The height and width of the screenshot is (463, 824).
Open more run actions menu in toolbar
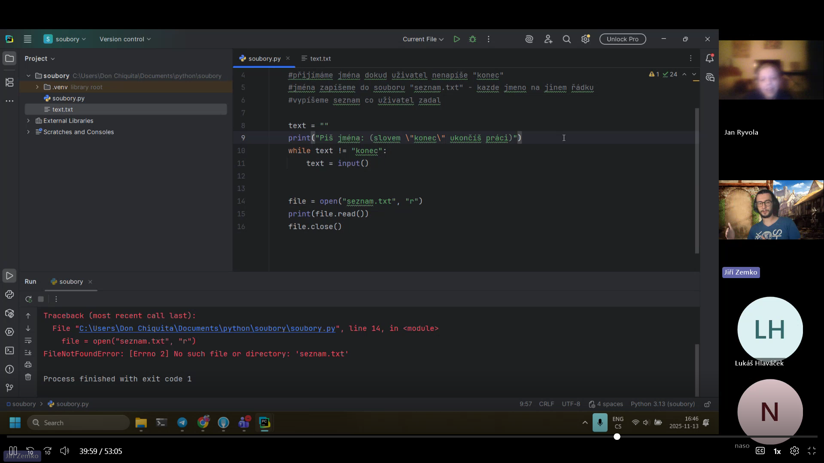pyautogui.click(x=488, y=39)
